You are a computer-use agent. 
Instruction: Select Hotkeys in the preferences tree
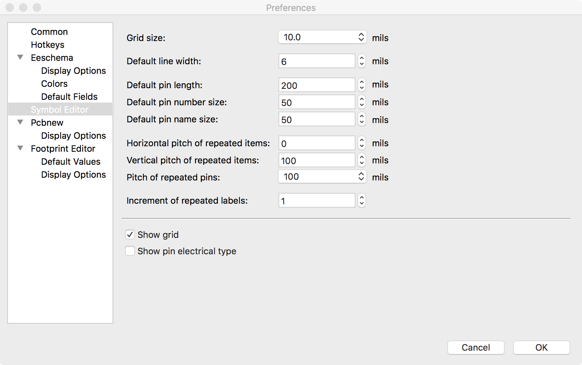pos(48,45)
